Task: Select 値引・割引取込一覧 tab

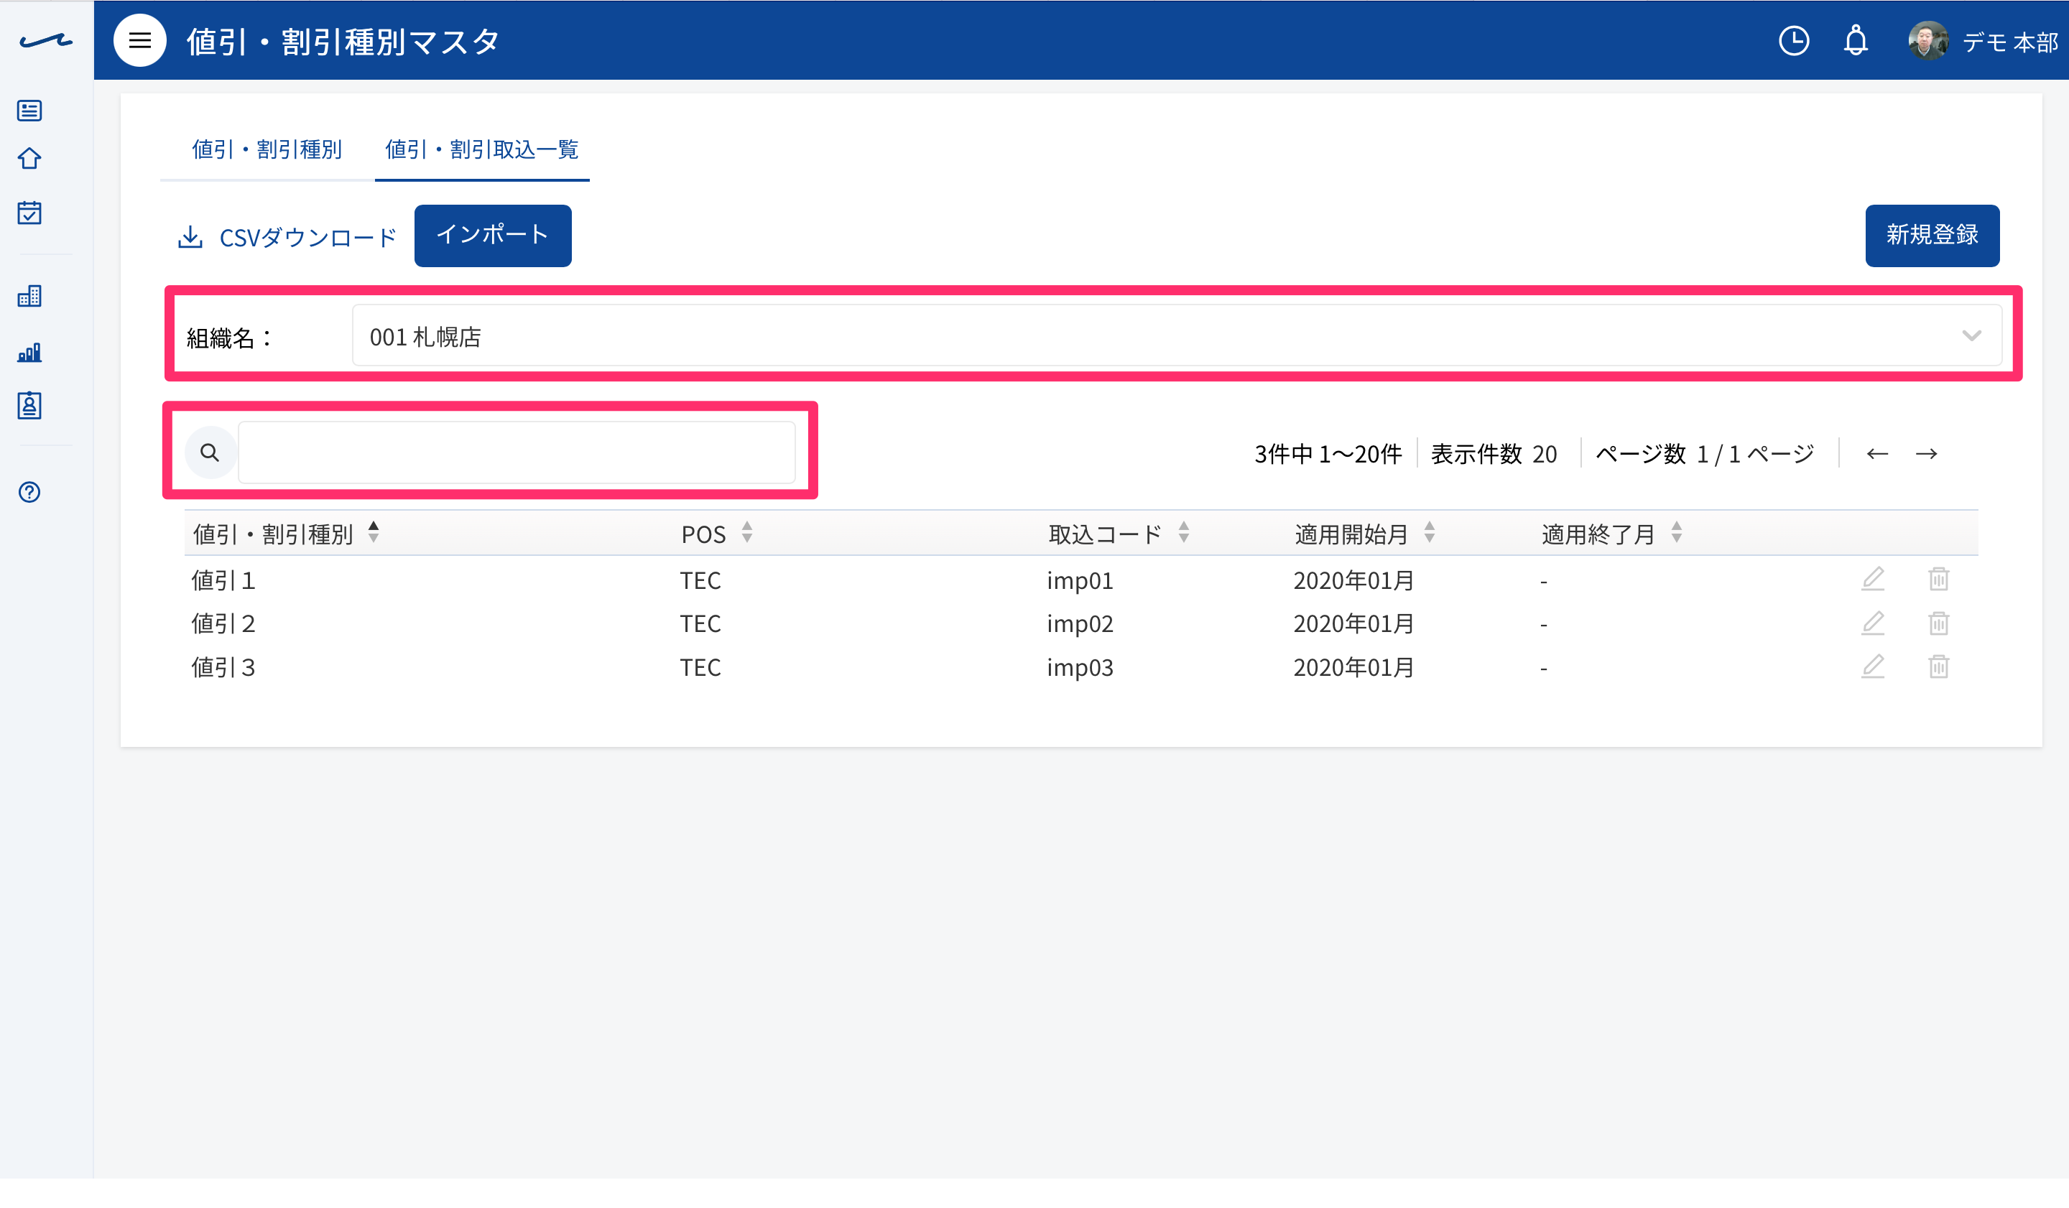Action: 482,149
